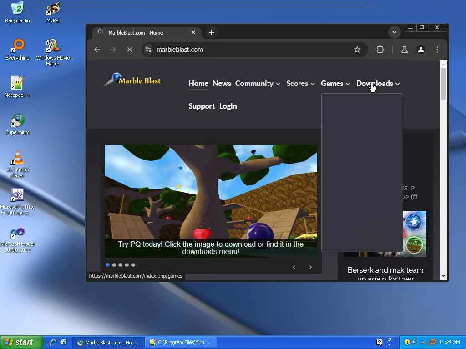Open the Recycle Bin desktop icon
This screenshot has width=466, height=349.
17,12
